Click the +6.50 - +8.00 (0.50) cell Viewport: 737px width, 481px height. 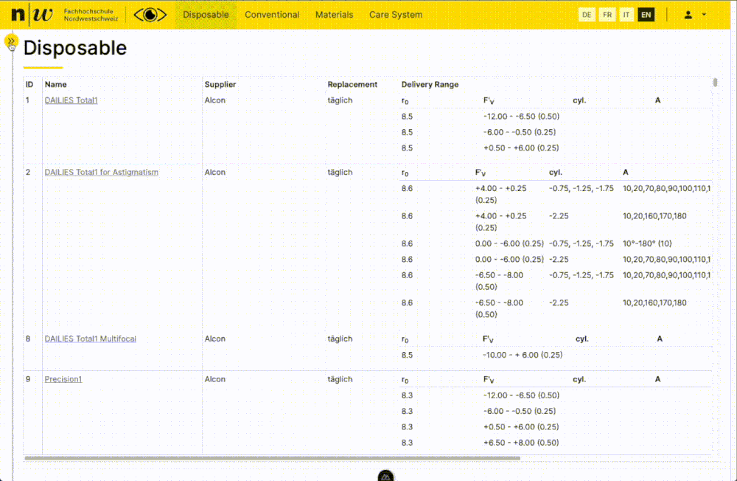tap(521, 443)
